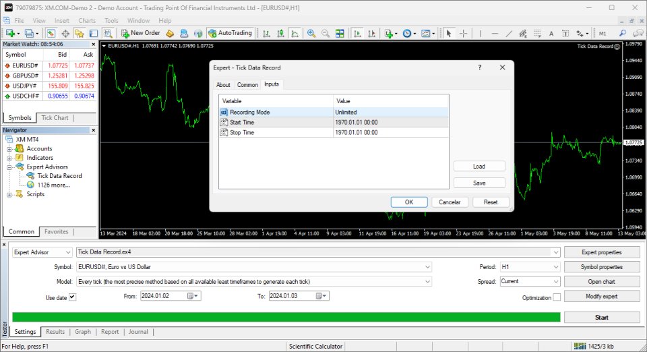Collapse the Expert Advisors tree node

9,167
